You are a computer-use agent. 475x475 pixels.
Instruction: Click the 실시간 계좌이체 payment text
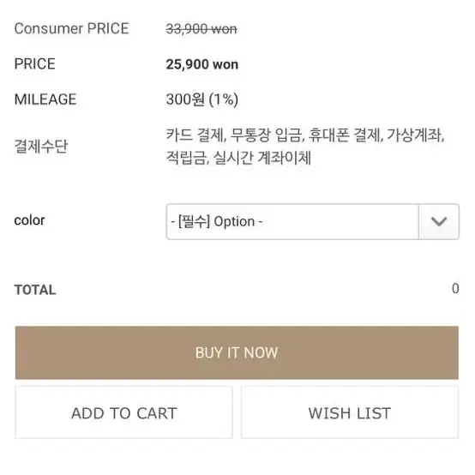[262, 158]
